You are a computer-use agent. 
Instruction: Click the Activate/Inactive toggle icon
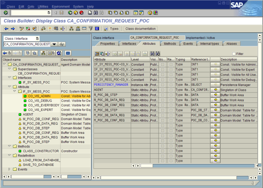coord(28,29)
